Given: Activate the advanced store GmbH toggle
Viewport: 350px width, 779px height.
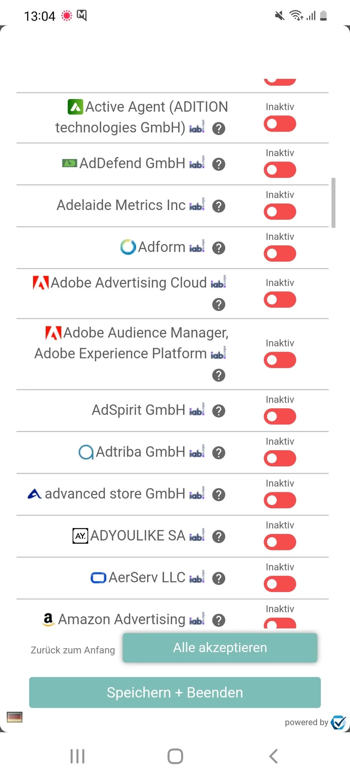Looking at the screenshot, I should tap(280, 500).
